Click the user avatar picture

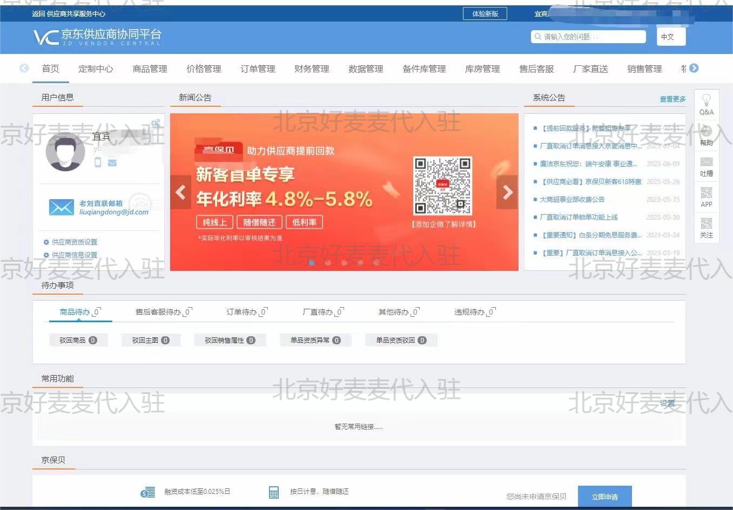(x=65, y=152)
